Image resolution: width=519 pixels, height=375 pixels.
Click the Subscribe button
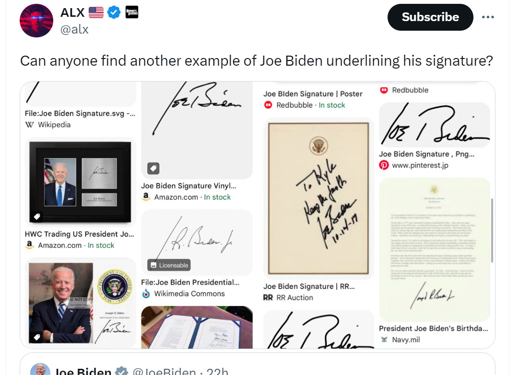pyautogui.click(x=430, y=17)
